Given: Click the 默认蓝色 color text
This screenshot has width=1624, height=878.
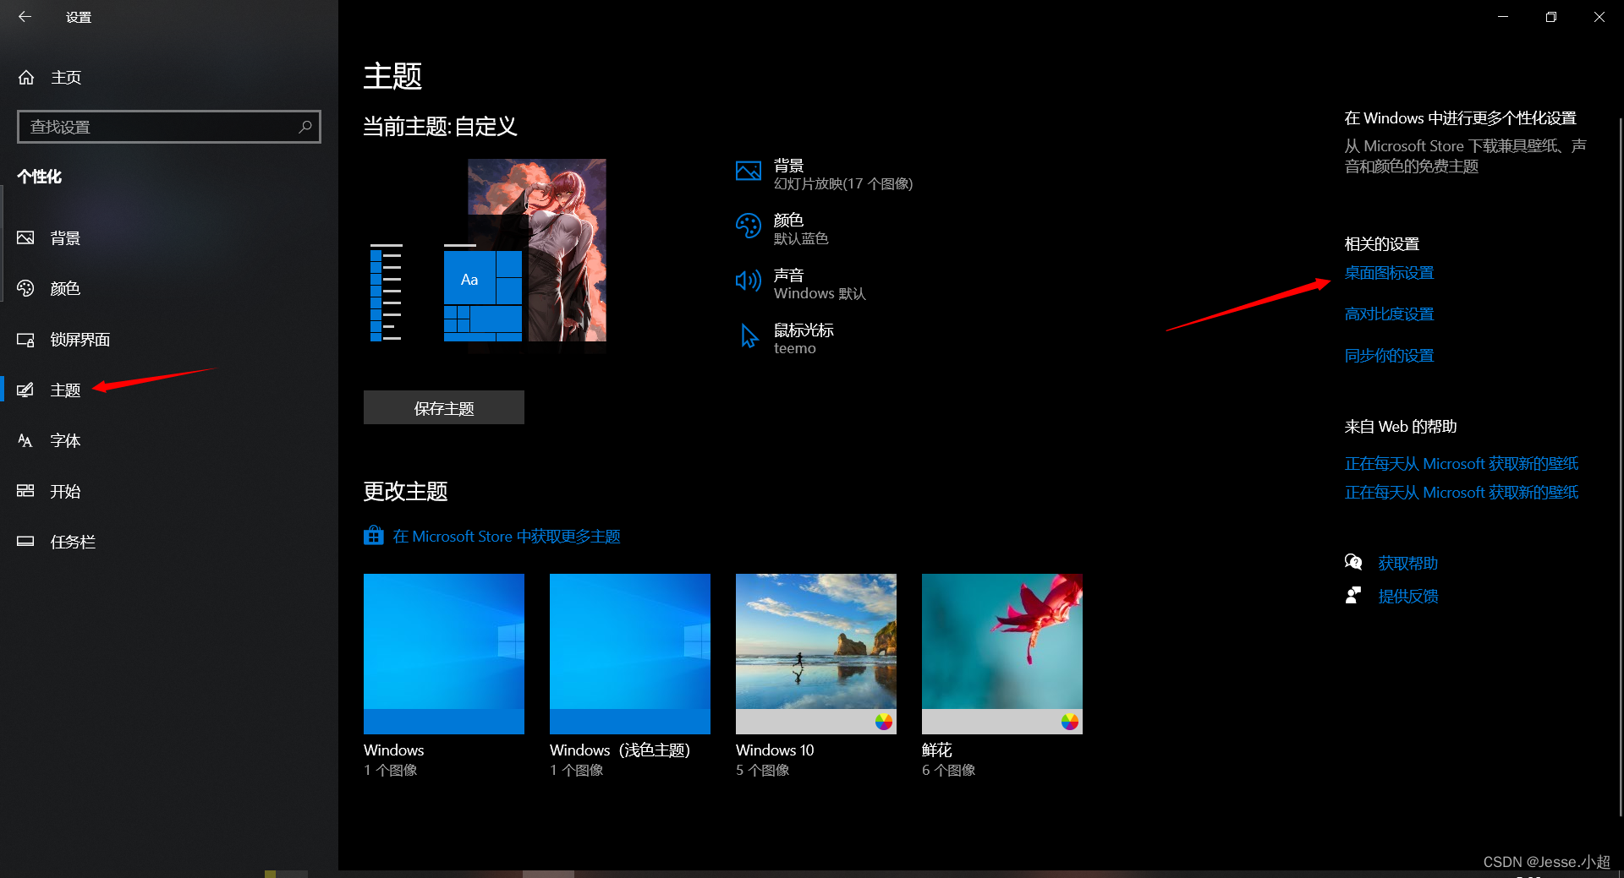Looking at the screenshot, I should pos(801,239).
